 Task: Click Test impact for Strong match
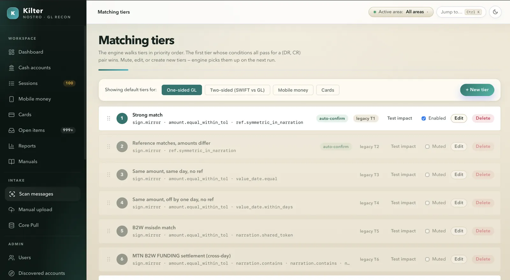point(400,118)
